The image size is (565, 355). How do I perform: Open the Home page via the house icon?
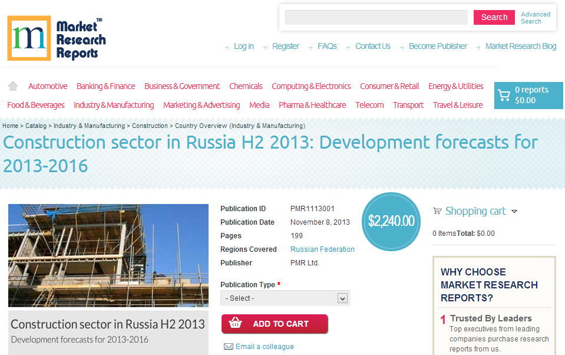click(12, 86)
